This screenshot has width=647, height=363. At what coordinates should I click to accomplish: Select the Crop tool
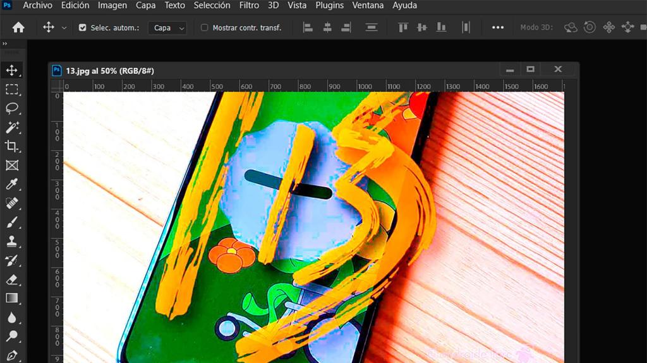pos(12,147)
